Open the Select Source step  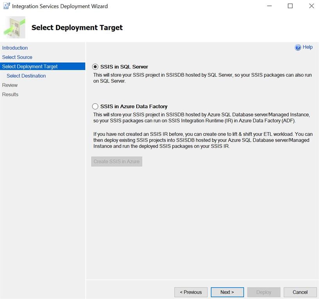click(17, 57)
